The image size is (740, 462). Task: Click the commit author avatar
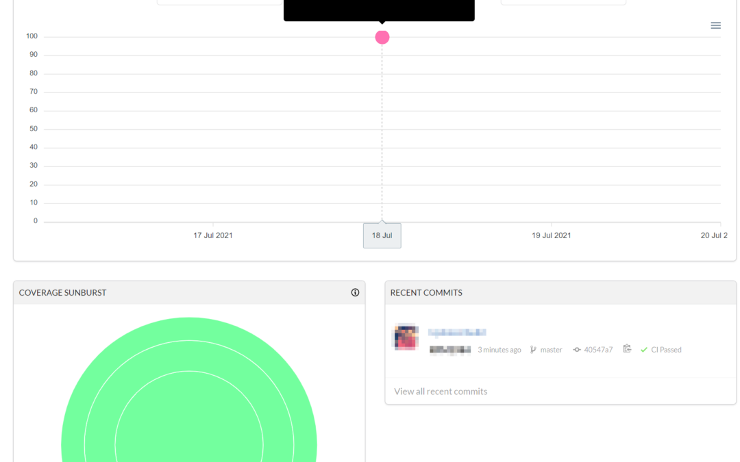point(405,337)
